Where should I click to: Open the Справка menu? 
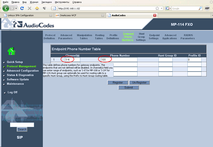point(77,2)
